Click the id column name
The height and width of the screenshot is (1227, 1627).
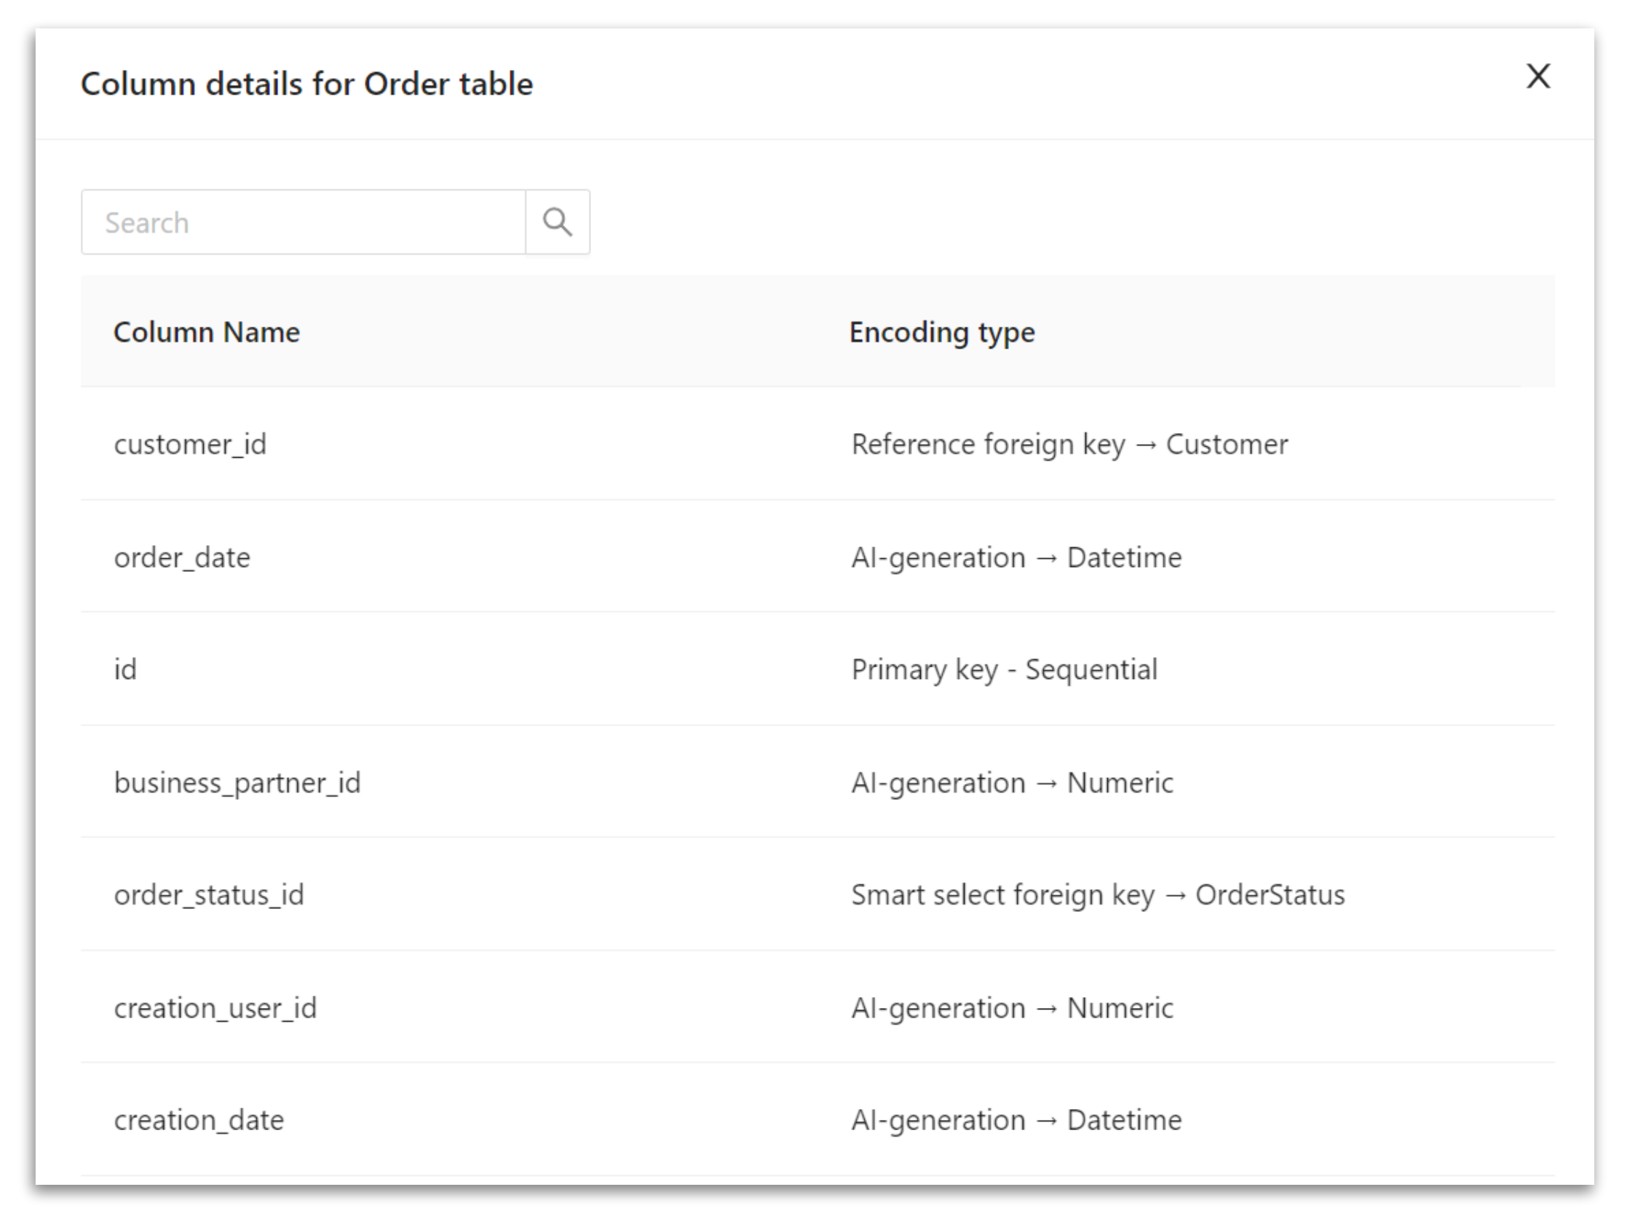125,670
